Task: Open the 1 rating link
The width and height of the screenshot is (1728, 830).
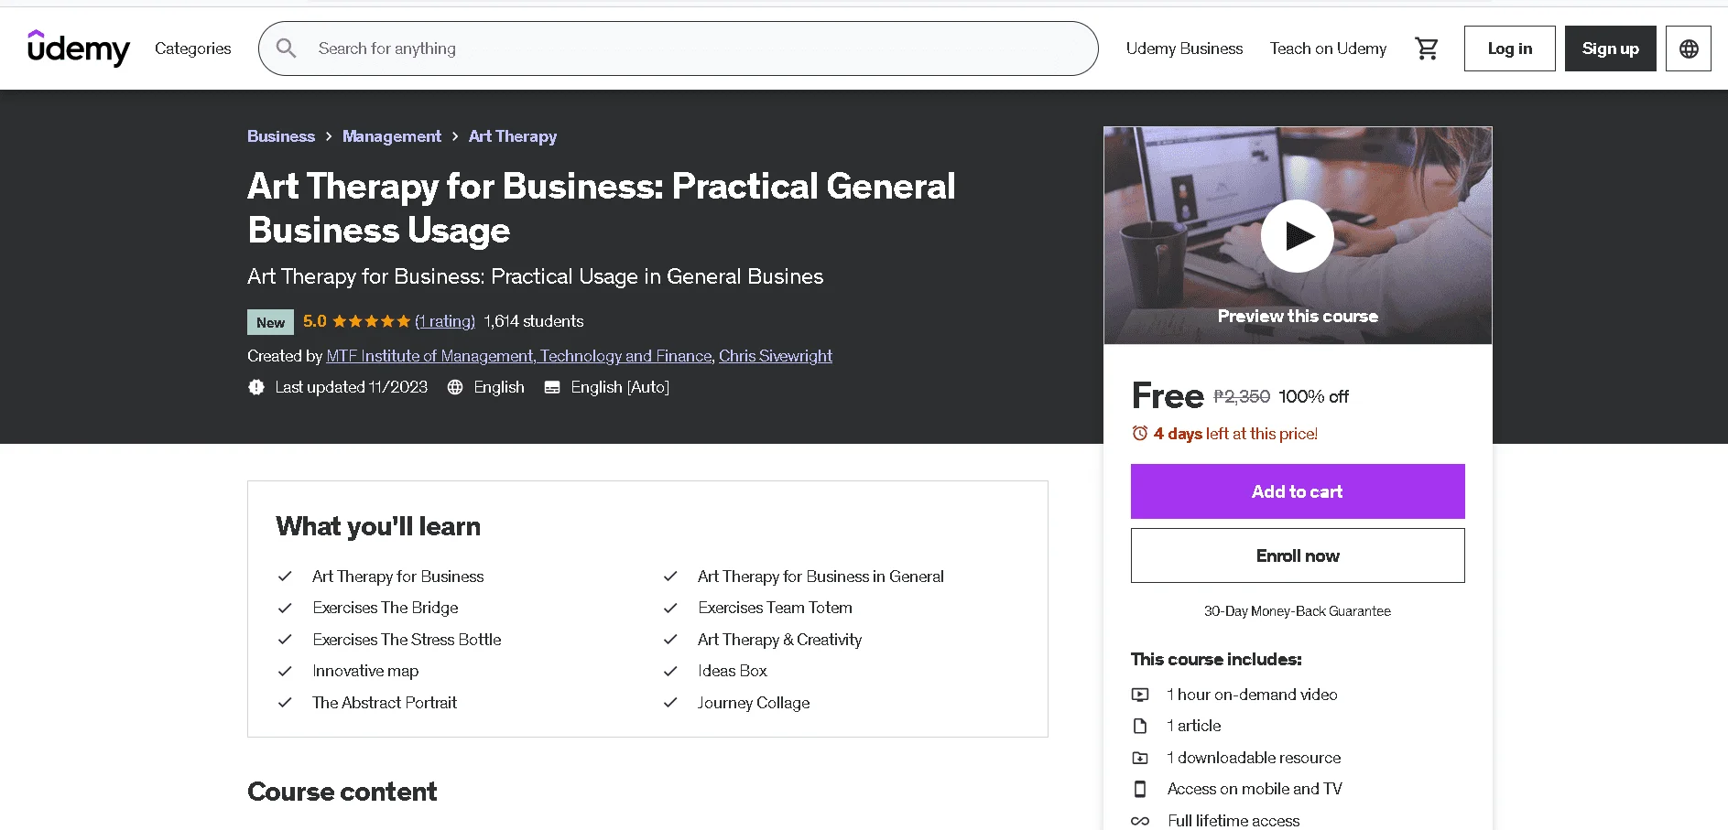Action: [x=445, y=321]
